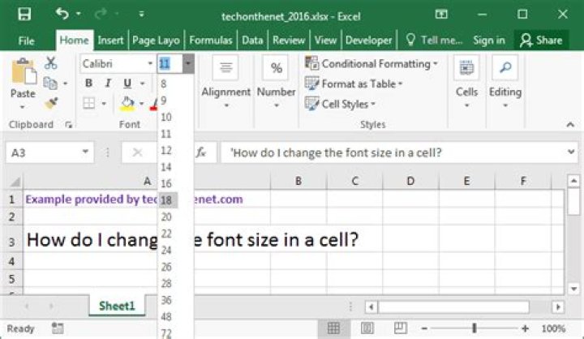The image size is (584, 339).
Task: Switch to the Insert tab
Action: tap(110, 41)
